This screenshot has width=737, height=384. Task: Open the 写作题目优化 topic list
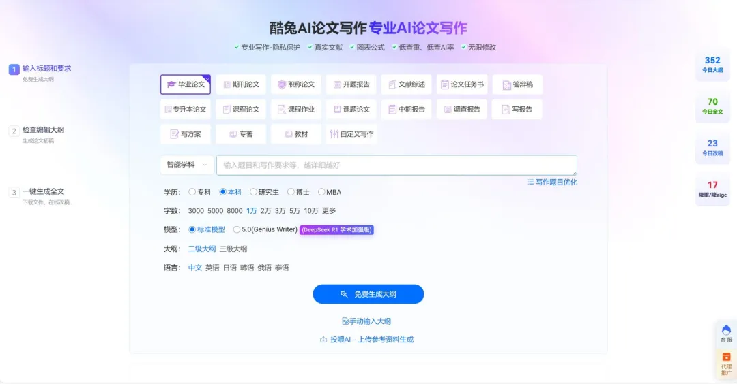(551, 182)
